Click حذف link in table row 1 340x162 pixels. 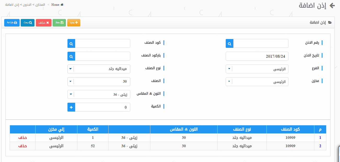tap(22, 138)
